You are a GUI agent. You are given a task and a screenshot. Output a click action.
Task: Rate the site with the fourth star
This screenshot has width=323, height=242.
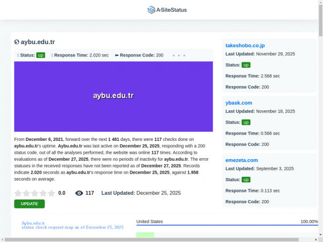[43, 193]
